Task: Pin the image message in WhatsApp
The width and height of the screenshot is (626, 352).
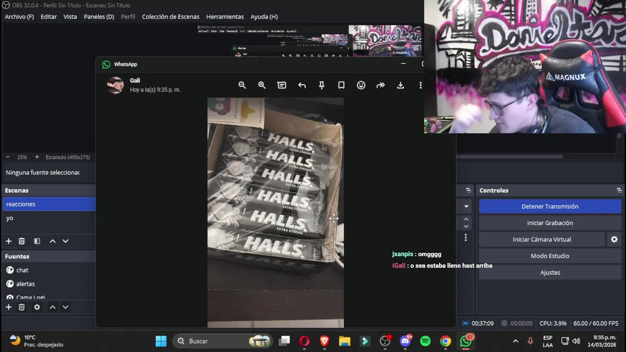Action: click(x=321, y=85)
